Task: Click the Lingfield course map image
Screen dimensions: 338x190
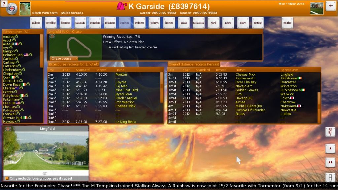Action: pyautogui.click(x=75, y=47)
